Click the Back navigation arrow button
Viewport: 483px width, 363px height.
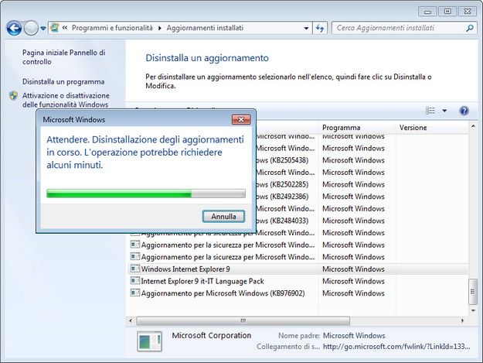(14, 29)
